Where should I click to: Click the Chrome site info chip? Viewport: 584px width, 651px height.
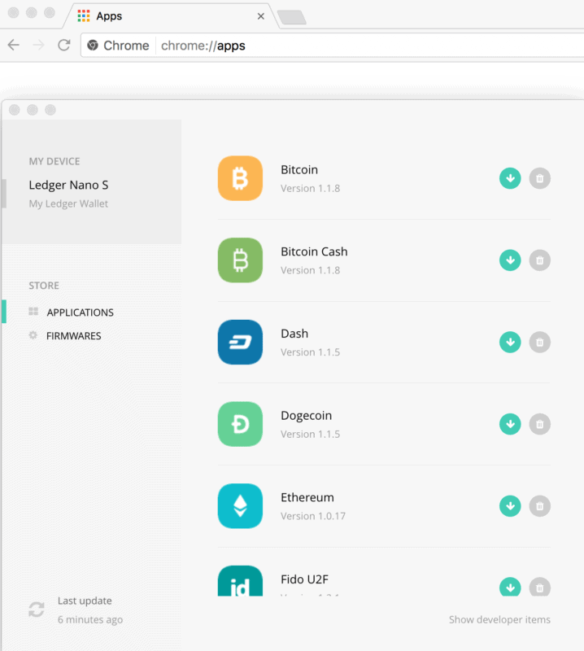[x=118, y=46]
